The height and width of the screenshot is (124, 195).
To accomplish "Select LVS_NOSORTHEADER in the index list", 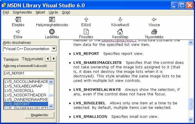I will point(26,95).
